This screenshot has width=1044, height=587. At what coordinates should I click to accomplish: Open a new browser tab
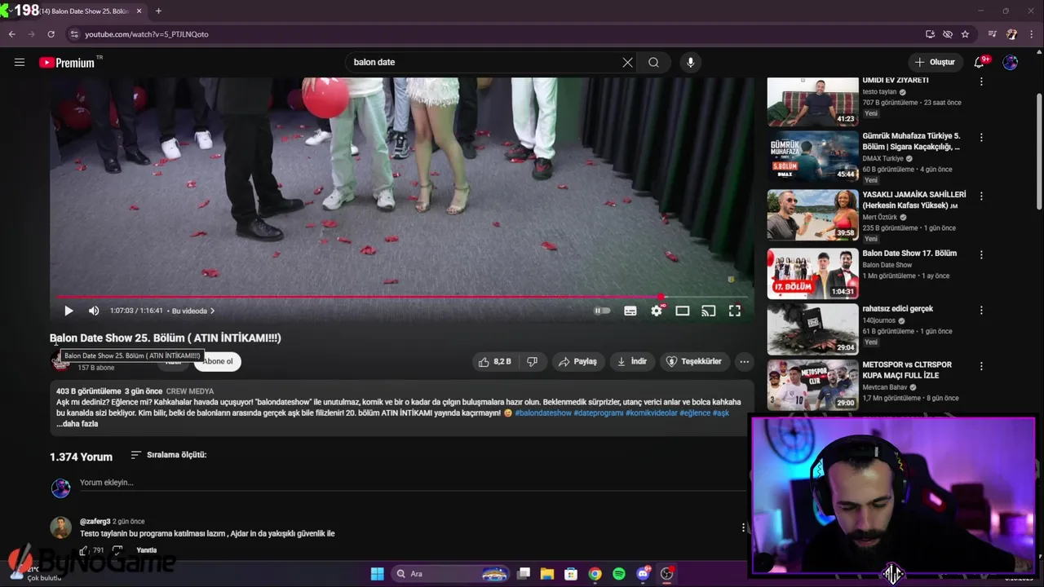tap(158, 11)
